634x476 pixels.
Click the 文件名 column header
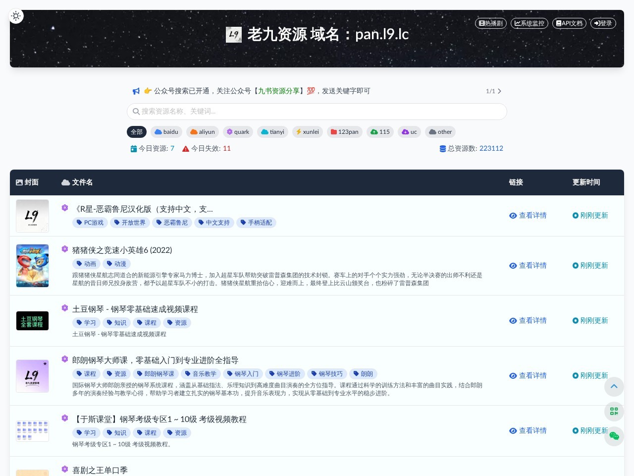(77, 182)
